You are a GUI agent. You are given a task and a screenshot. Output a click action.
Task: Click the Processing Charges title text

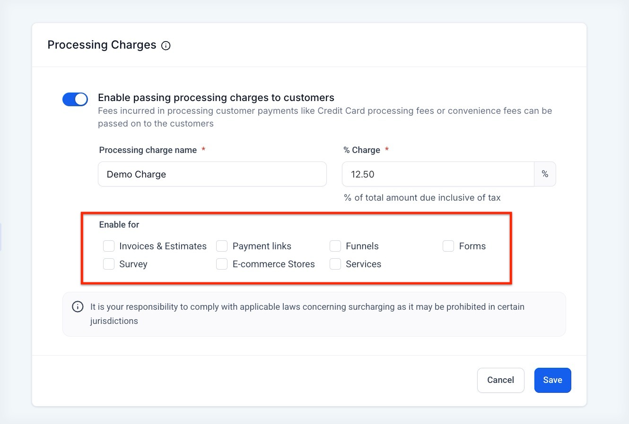point(102,45)
